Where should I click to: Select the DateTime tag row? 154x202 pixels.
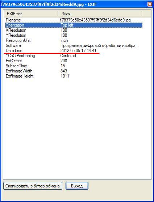coord(74,51)
